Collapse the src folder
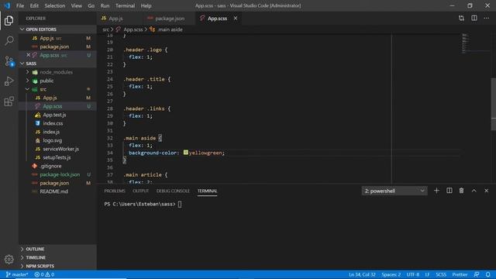Viewport: 496px width, 279px height. [28, 89]
